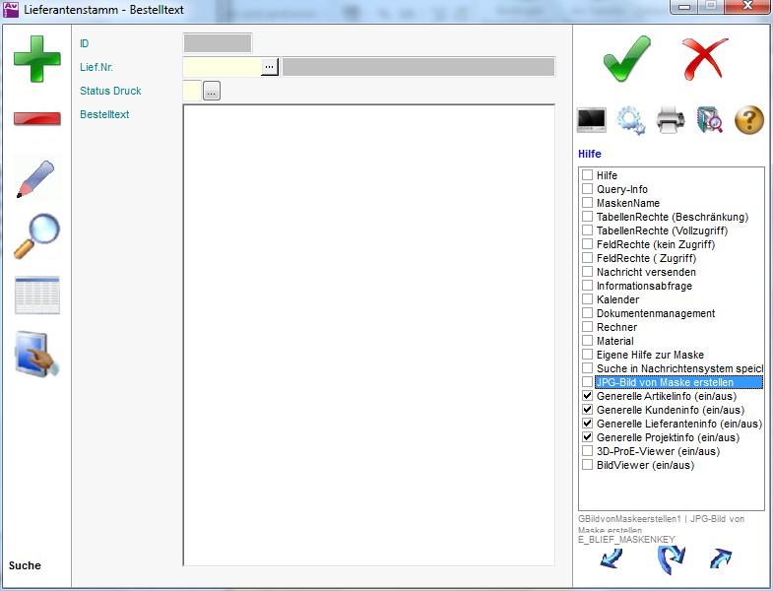This screenshot has width=773, height=591.
Task: Disable Generelle Artikelinfo checkbox
Action: tap(588, 396)
